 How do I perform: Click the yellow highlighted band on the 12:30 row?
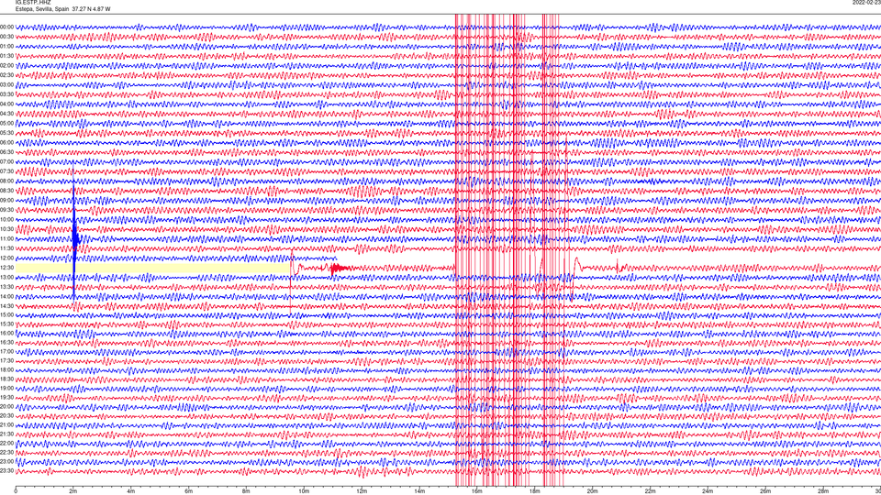tap(153, 269)
